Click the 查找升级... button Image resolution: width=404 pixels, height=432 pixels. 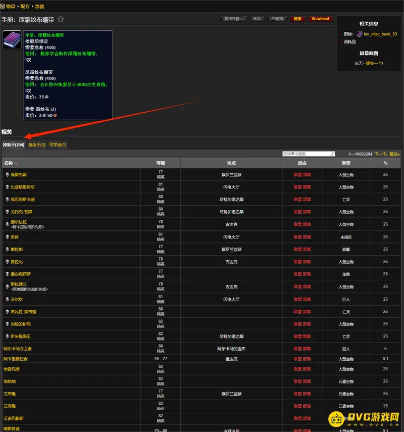[233, 19]
